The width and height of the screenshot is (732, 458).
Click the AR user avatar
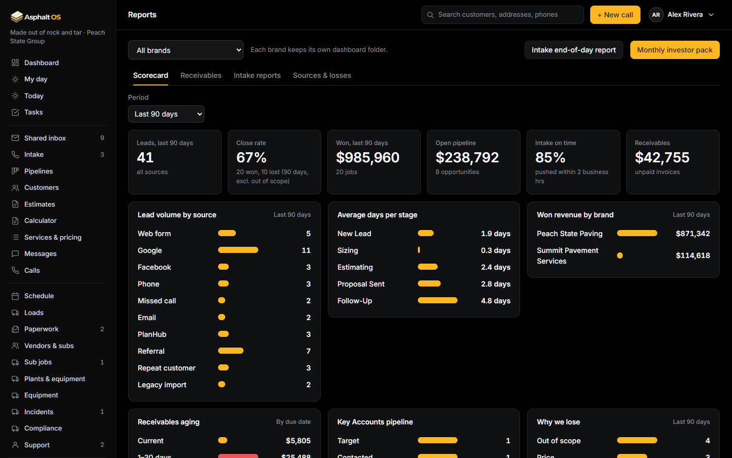click(656, 15)
